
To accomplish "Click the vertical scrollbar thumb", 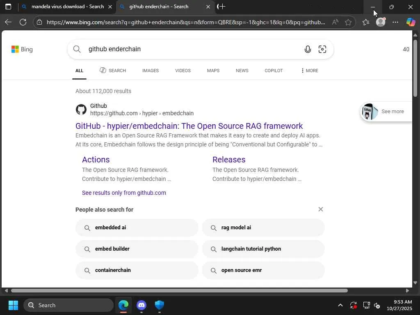I will coord(415,68).
